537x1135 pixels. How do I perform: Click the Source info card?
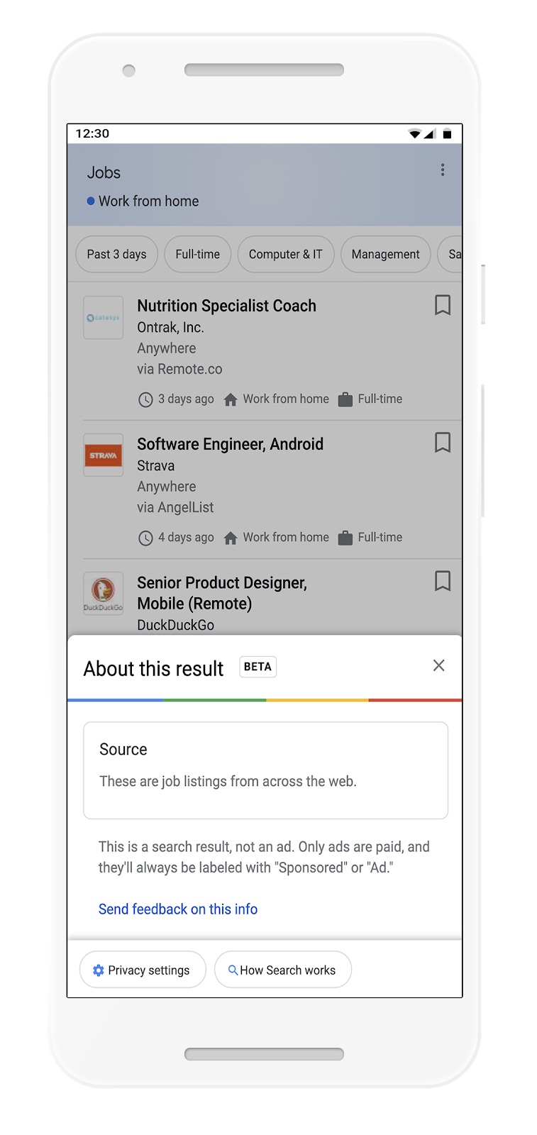pyautogui.click(x=265, y=770)
